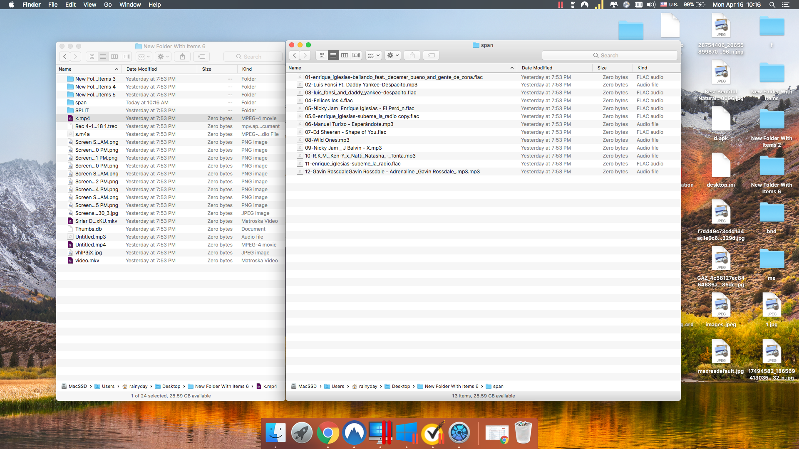Select k.mp4 icon in left window list

point(70,118)
